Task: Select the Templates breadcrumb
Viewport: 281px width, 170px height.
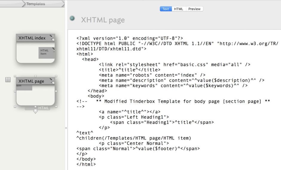Action: [x=36, y=4]
